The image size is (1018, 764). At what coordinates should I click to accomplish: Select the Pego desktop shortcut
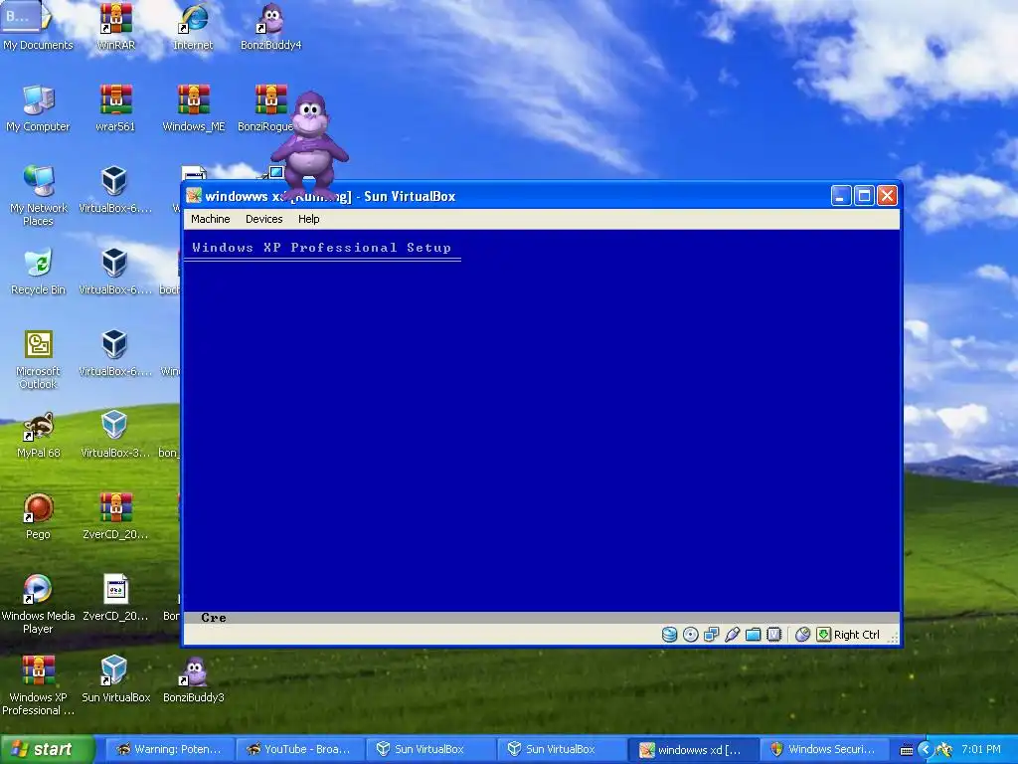38,516
